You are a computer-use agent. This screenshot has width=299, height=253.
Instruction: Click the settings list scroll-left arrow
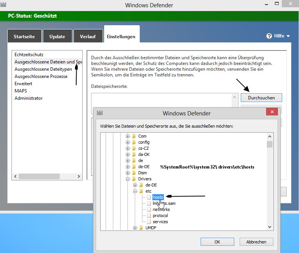pos(15,176)
